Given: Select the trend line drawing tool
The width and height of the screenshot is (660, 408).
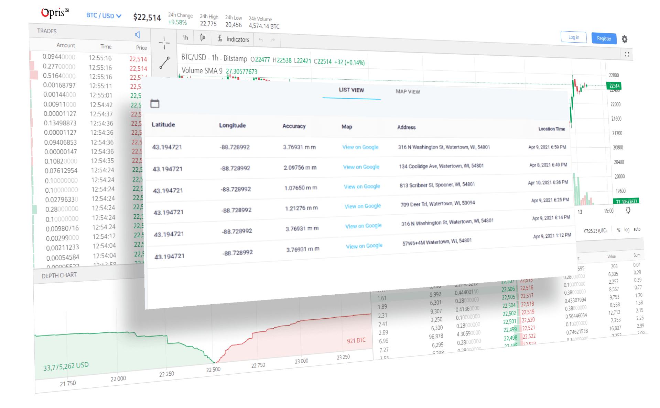Looking at the screenshot, I should point(164,63).
